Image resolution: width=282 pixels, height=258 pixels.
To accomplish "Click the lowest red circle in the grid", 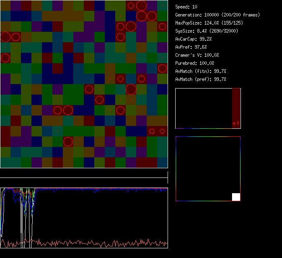I will pos(68,141).
